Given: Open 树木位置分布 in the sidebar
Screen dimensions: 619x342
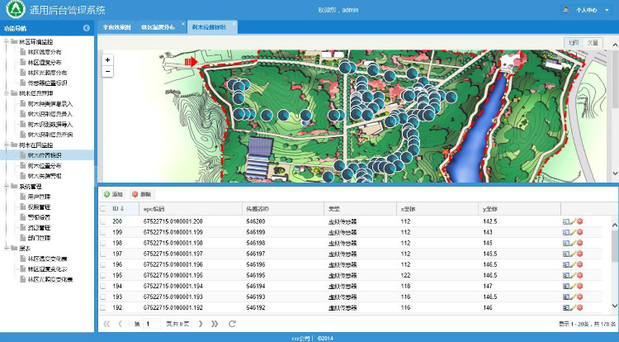Looking at the screenshot, I should 45,165.
